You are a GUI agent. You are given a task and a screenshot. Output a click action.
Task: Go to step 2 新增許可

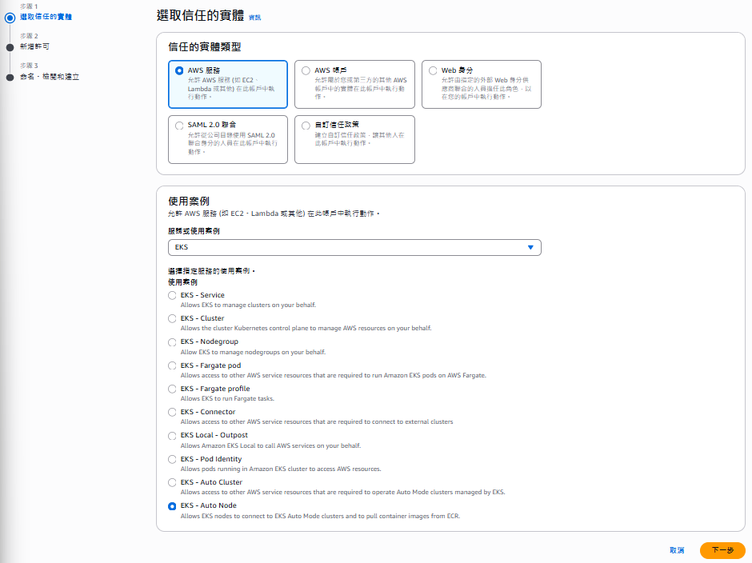(34, 46)
